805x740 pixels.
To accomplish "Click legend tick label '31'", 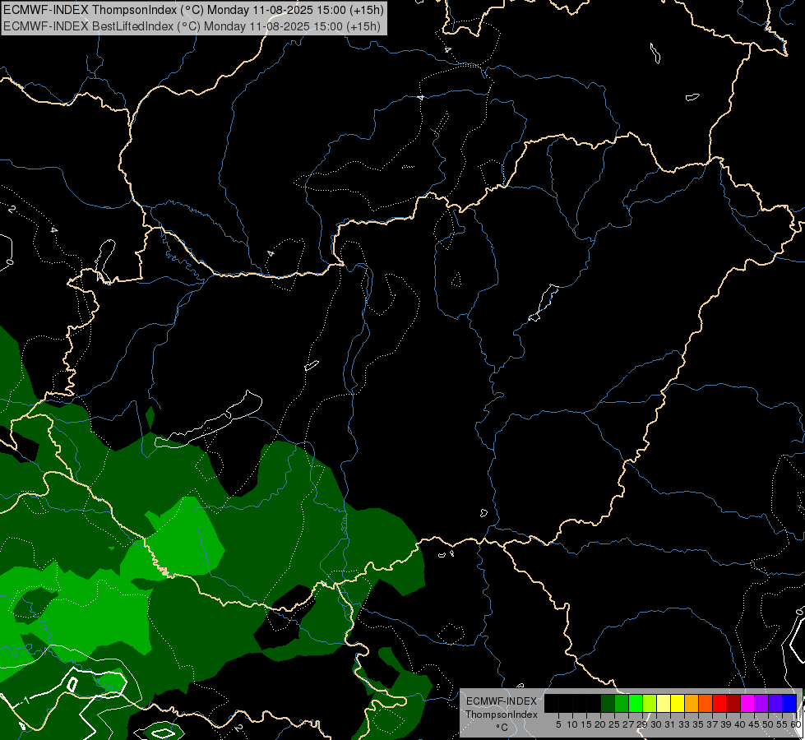I will 670,724.
